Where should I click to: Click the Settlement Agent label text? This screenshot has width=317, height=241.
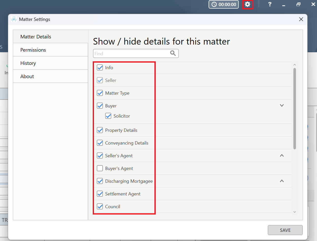pos(123,194)
